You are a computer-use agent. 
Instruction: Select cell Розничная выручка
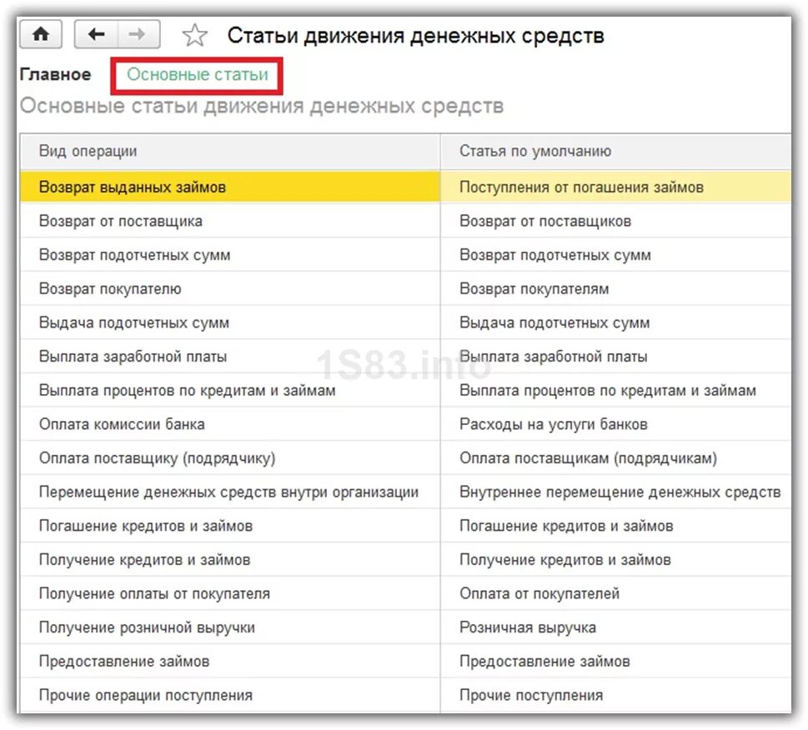(615, 627)
